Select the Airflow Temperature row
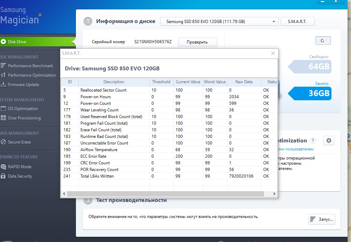Image resolution: width=351 pixels, height=242 pixels. 169,149
